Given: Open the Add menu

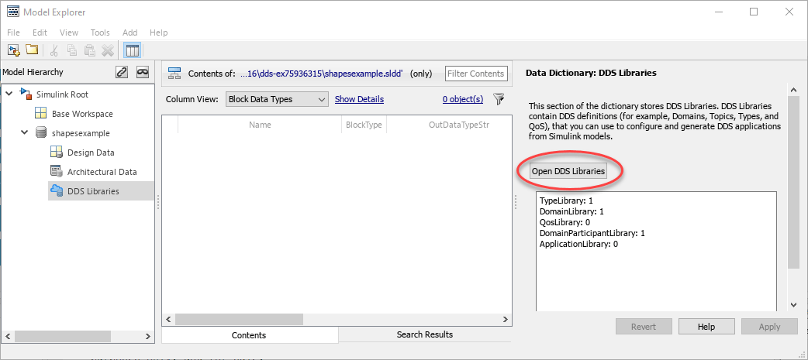Looking at the screenshot, I should (129, 33).
